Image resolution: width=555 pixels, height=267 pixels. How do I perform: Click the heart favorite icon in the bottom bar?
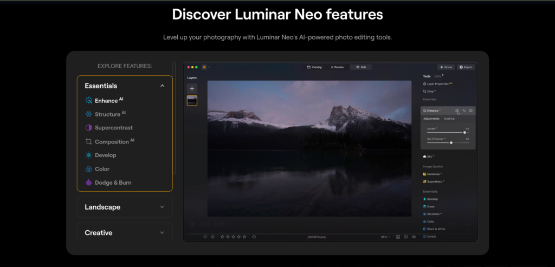pos(205,237)
